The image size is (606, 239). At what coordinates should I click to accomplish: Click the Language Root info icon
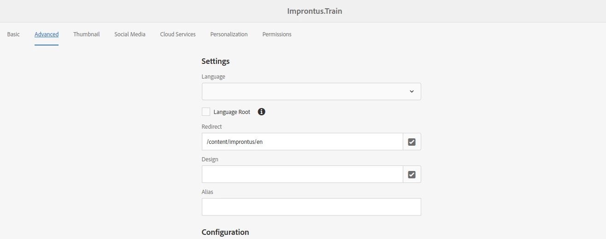coord(261,112)
